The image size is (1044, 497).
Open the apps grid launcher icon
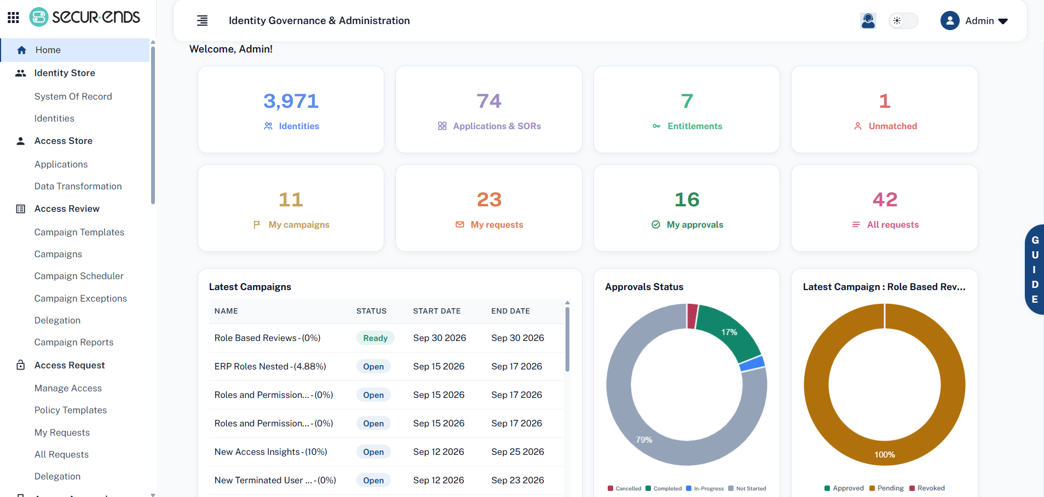[x=14, y=18]
